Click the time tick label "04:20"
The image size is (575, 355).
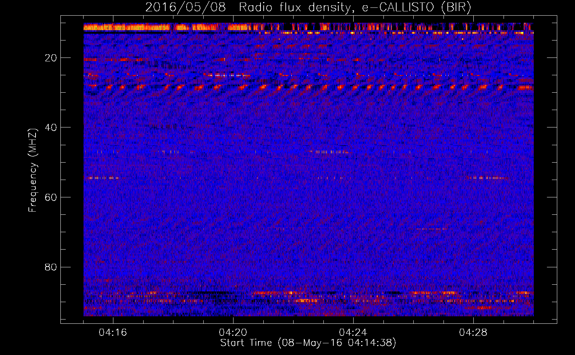point(233,333)
